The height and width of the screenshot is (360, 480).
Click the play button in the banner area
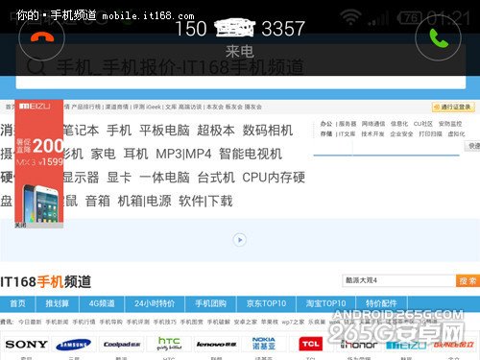pyautogui.click(x=240, y=240)
